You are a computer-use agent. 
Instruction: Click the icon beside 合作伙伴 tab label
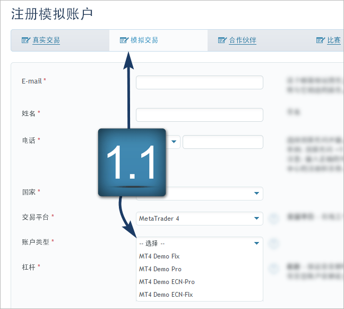pos(222,40)
